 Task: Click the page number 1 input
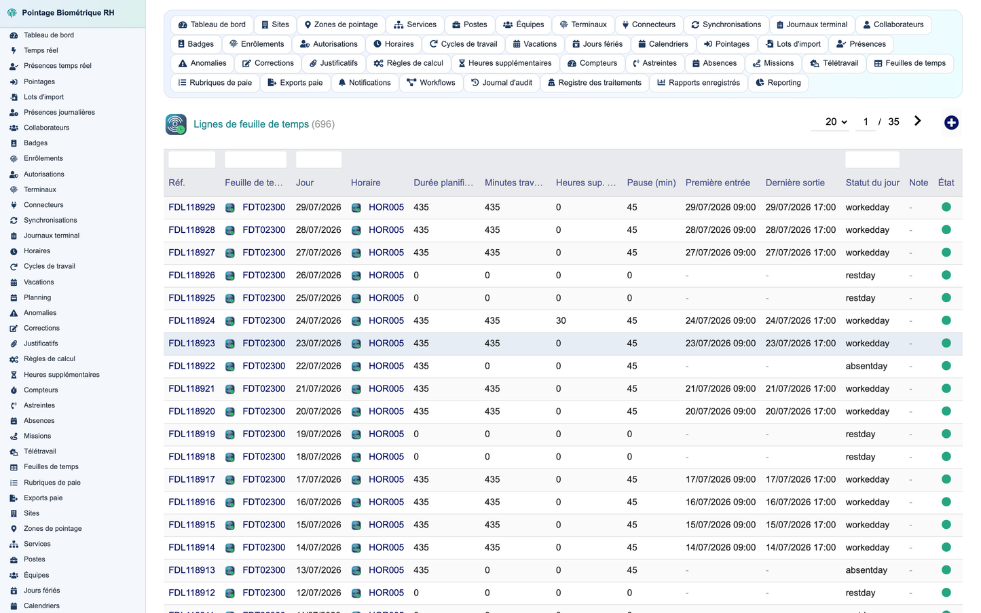[x=866, y=122]
